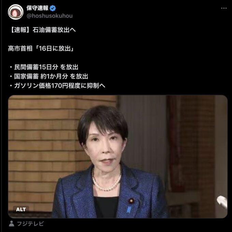Click the @hoshusokuhou handle
This screenshot has height=232, width=232.
[49, 16]
